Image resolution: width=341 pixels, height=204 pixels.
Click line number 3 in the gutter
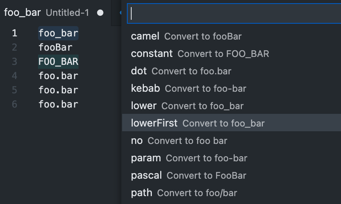point(15,62)
